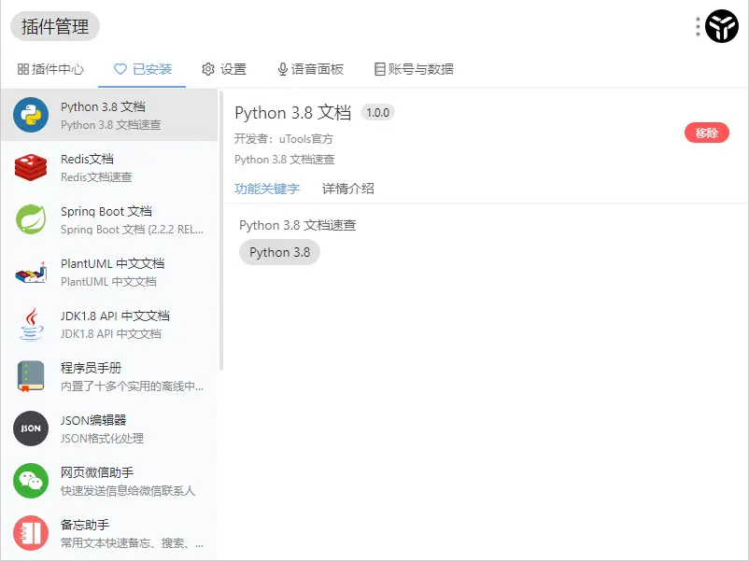Select the Spring Boot 文档 list title
This screenshot has height=562, width=749.
click(x=106, y=211)
